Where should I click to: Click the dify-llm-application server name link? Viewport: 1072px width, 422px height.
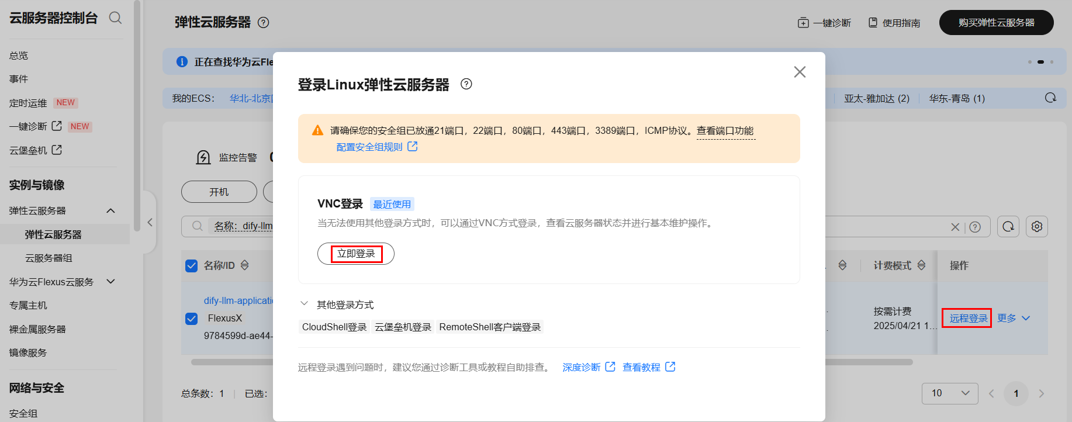point(238,300)
